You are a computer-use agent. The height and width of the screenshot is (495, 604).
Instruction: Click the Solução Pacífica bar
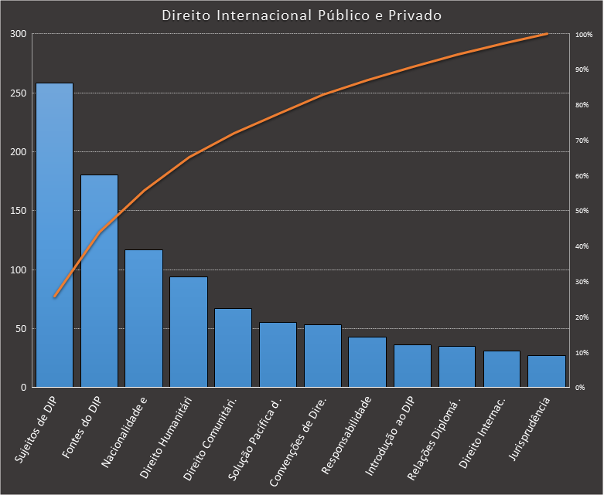tap(278, 354)
